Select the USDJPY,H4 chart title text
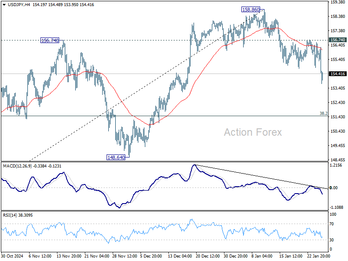Image resolution: width=348 pixels, height=261 pixels. pos(19,5)
